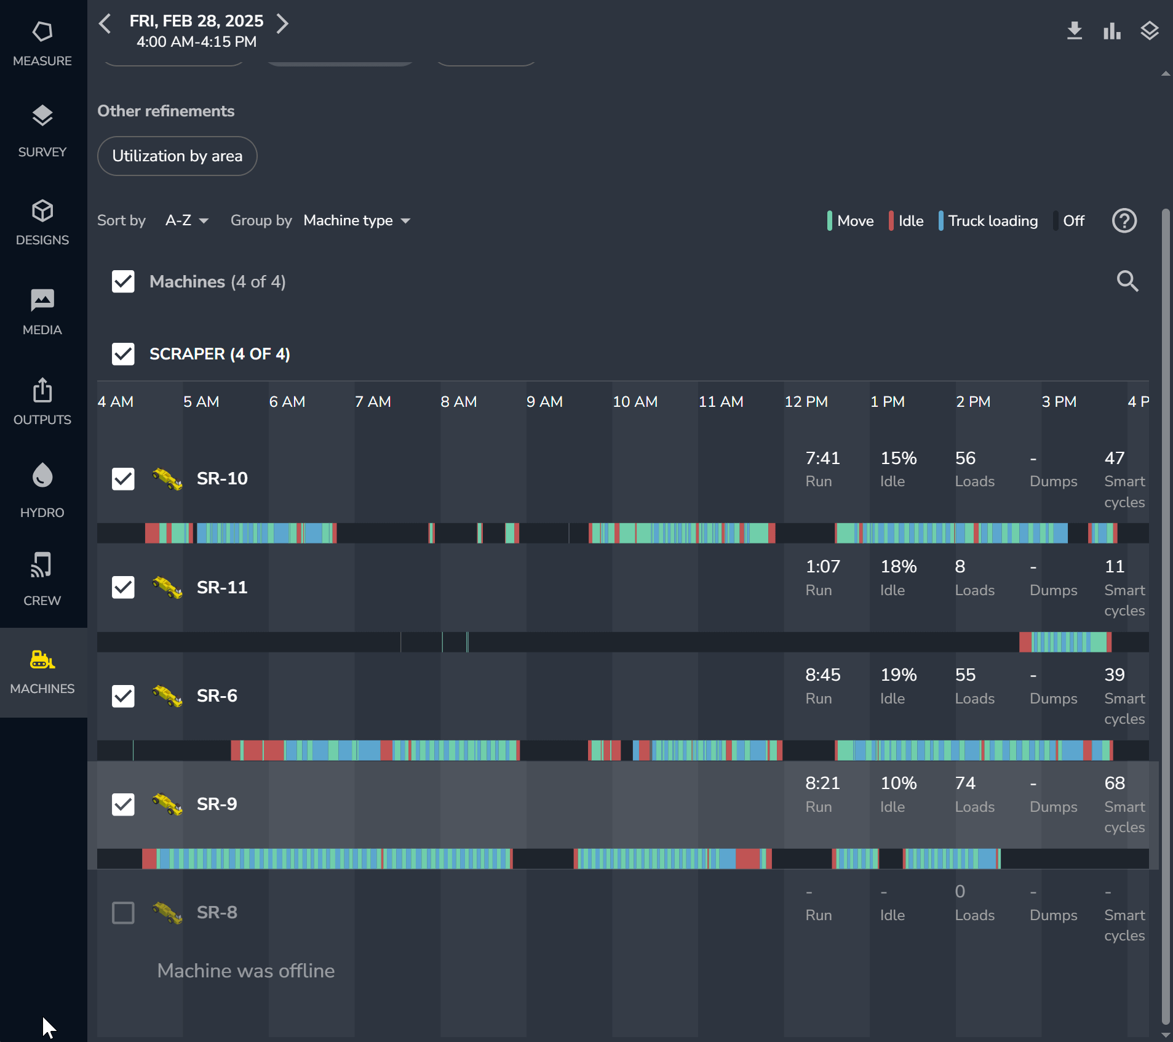The width and height of the screenshot is (1173, 1042).
Task: Click the layers icon in top right
Action: click(x=1149, y=31)
